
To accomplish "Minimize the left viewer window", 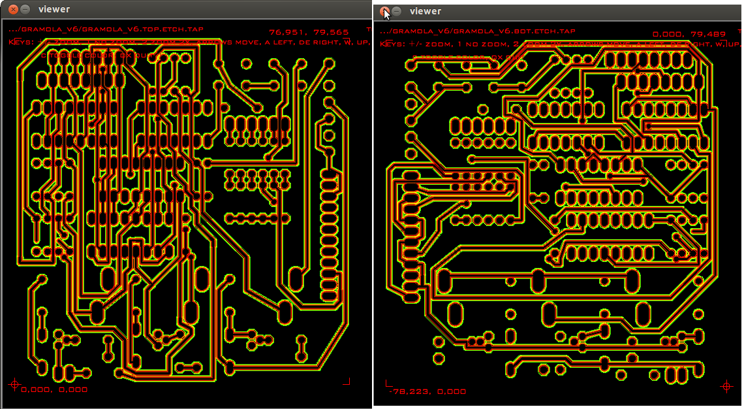I will coord(25,9).
